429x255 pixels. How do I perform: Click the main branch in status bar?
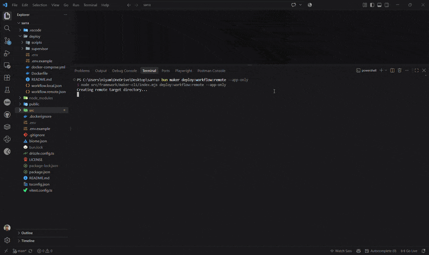pos(19,251)
